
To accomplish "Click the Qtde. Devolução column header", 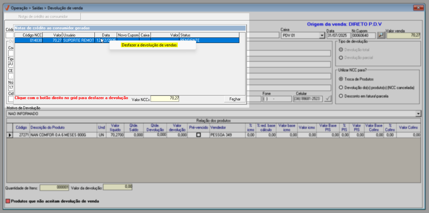I will tap(155, 128).
